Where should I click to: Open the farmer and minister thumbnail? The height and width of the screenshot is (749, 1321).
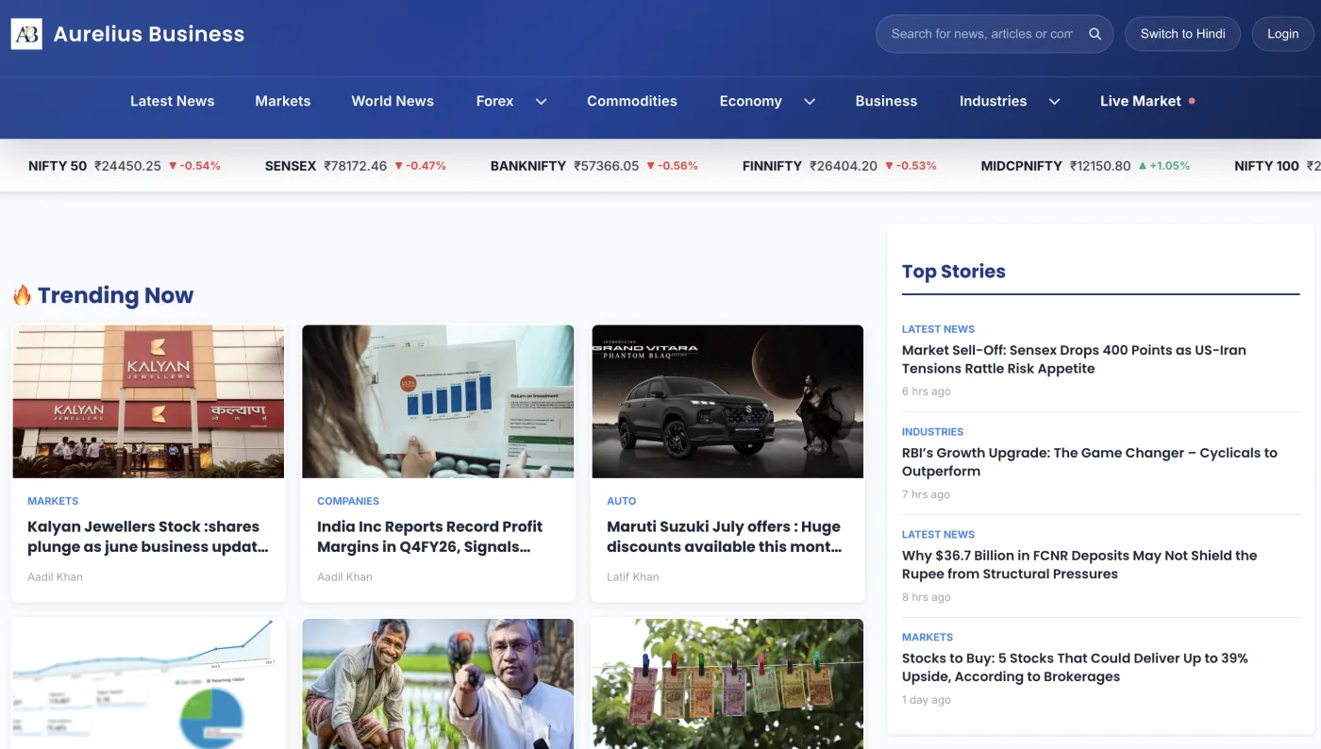click(x=438, y=684)
